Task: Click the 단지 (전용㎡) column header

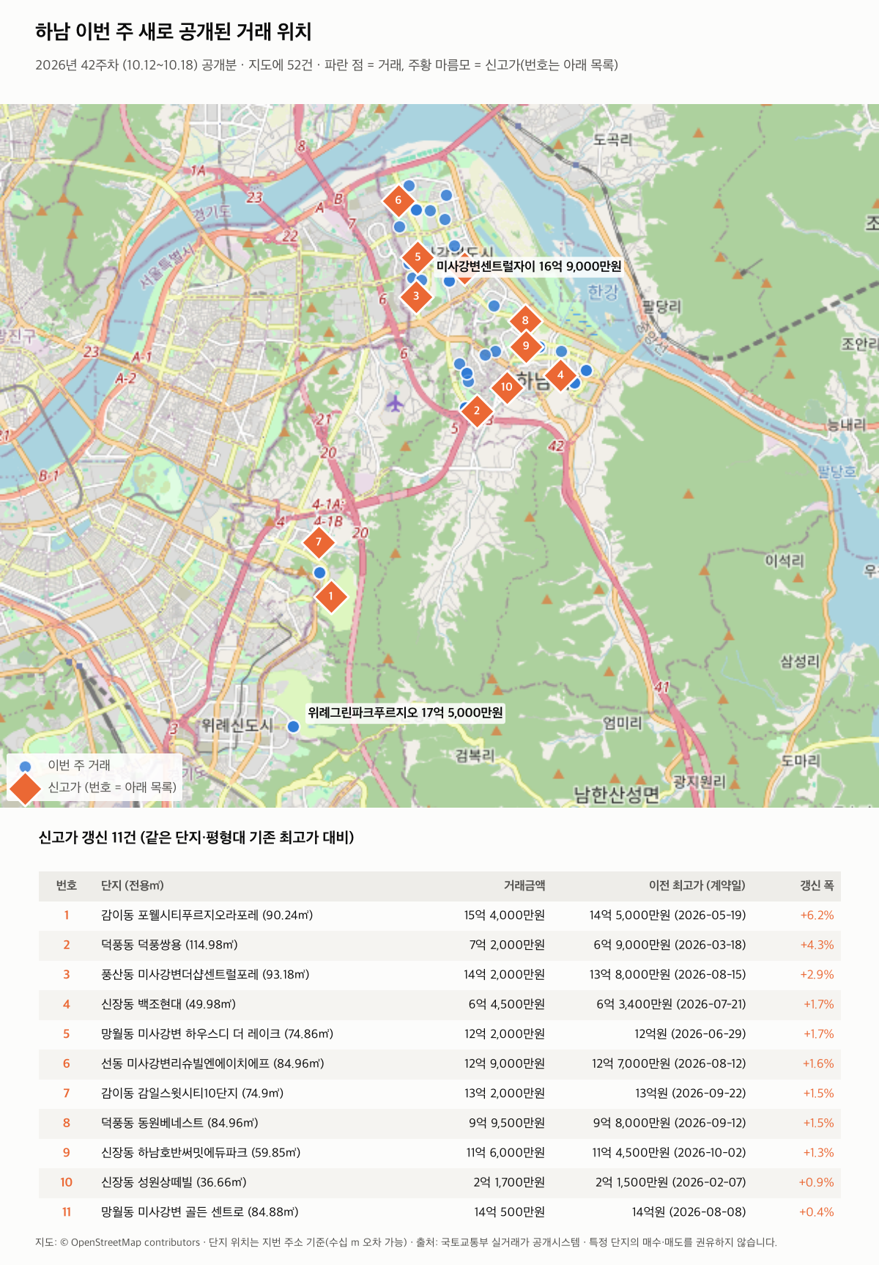Action: pyautogui.click(x=133, y=885)
